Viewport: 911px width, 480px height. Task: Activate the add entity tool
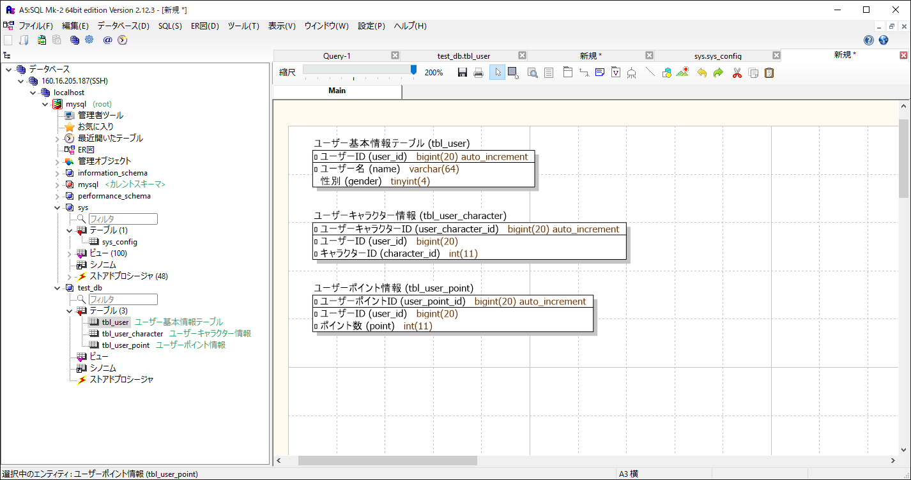click(x=567, y=72)
